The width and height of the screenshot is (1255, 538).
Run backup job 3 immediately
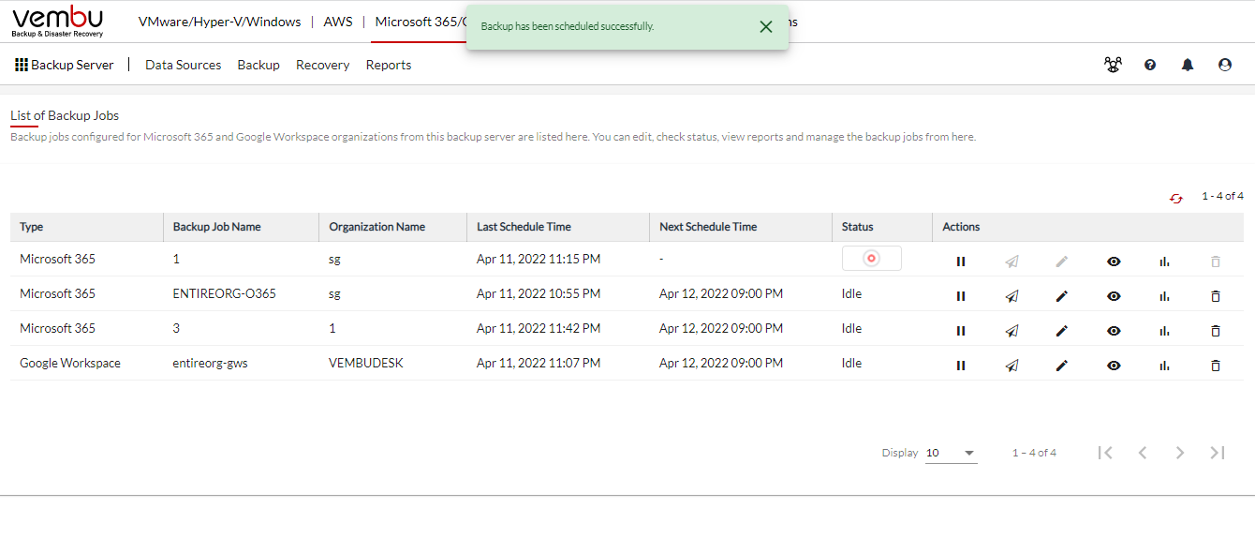pos(1011,331)
